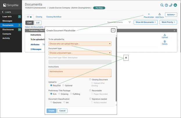Expand the Preliminary Title card chevron
This screenshot has height=118, width=181.
(x=174, y=31)
